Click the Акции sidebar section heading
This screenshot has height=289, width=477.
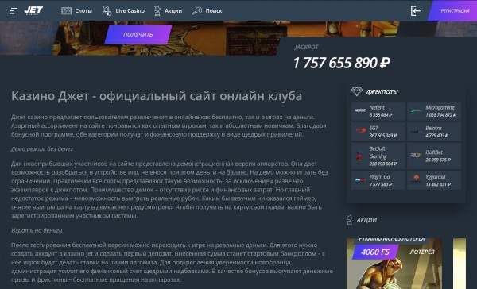point(366,220)
